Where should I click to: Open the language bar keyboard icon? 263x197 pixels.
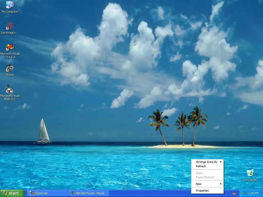tap(234, 193)
